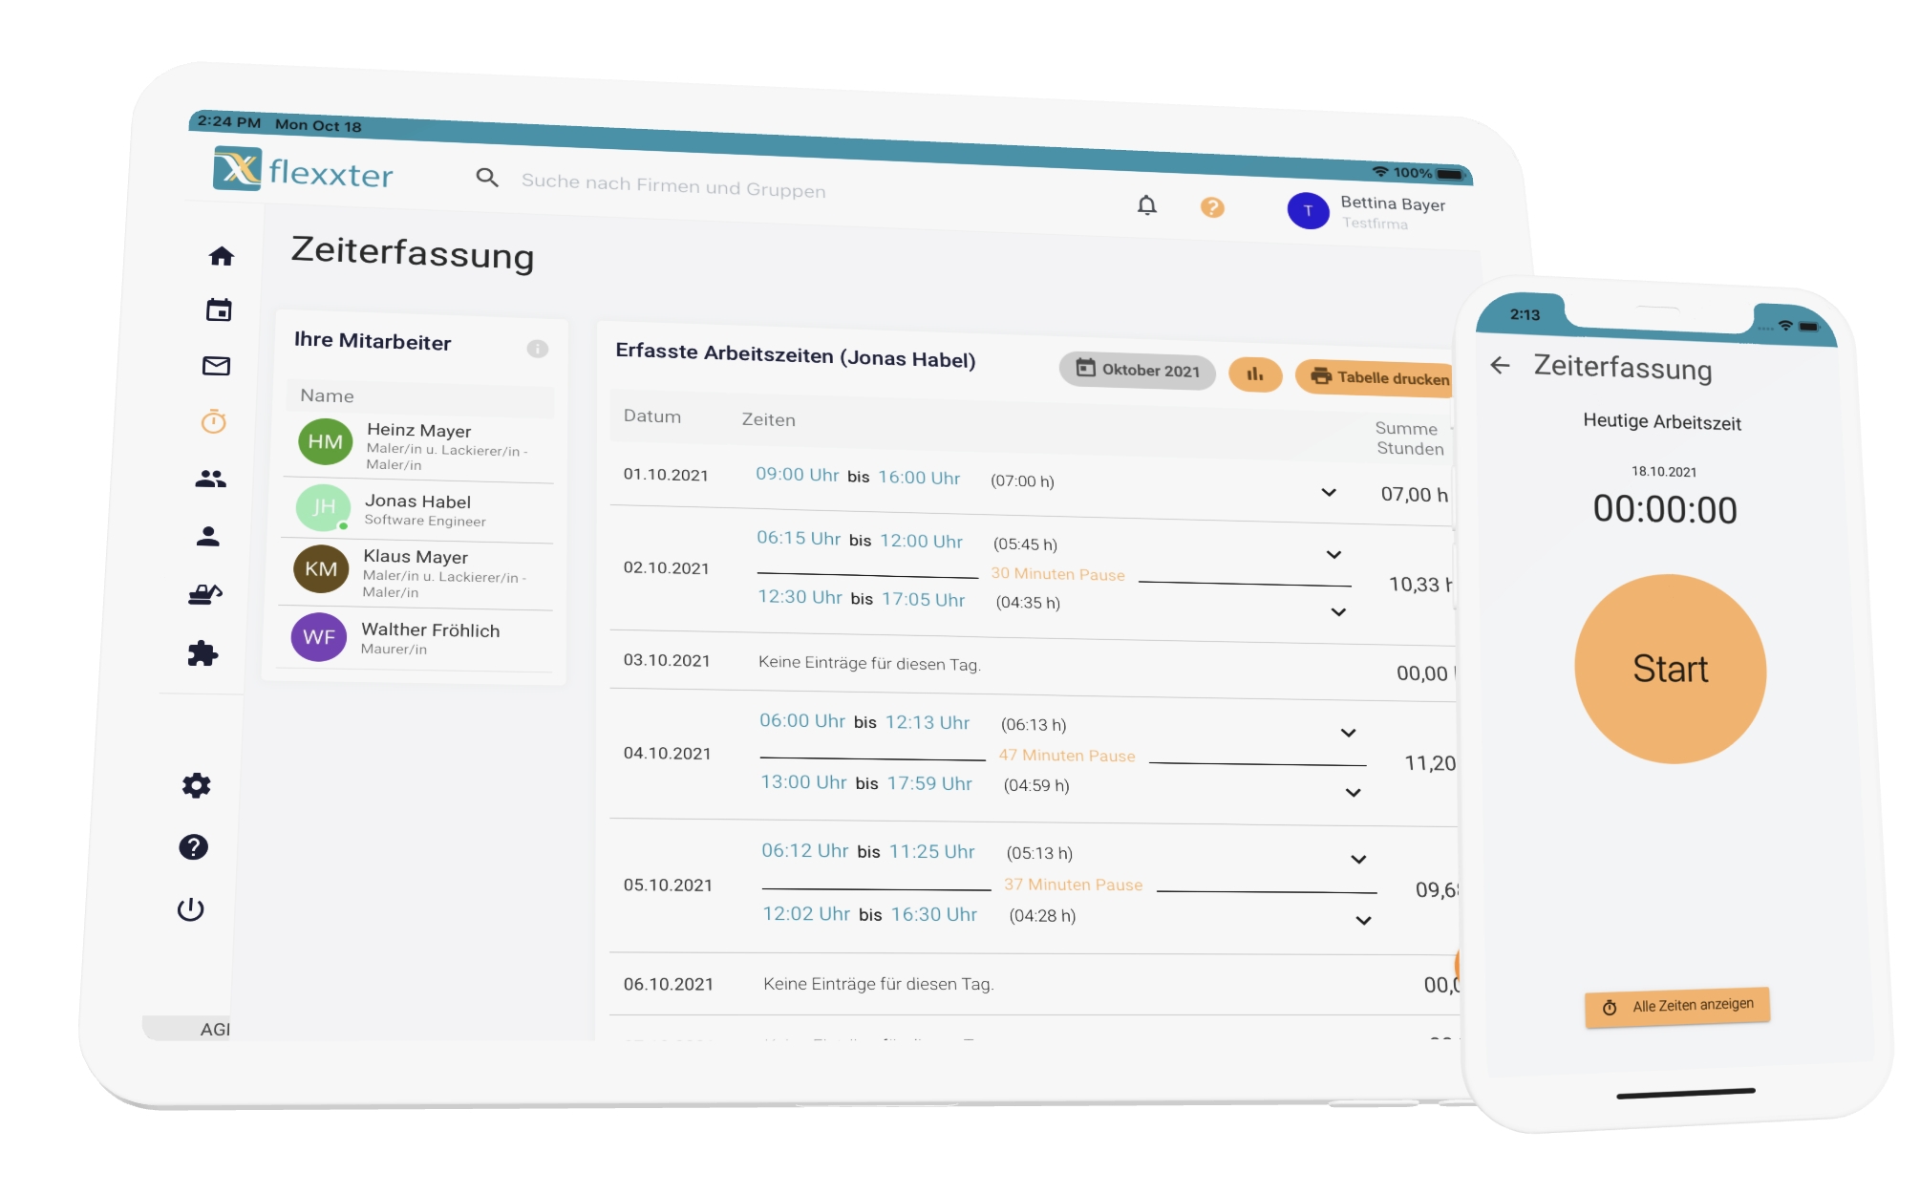The image size is (1920, 1195).
Task: Open the settings gear in sidebar
Action: (196, 786)
